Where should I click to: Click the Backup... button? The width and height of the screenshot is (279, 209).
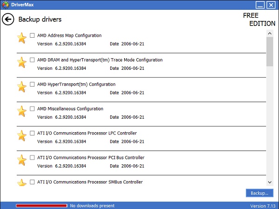click(x=259, y=193)
